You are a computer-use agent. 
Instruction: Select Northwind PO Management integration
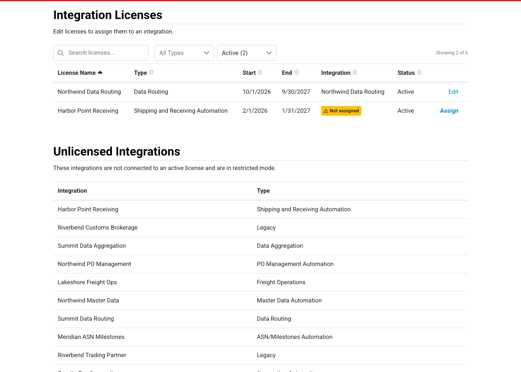point(95,264)
